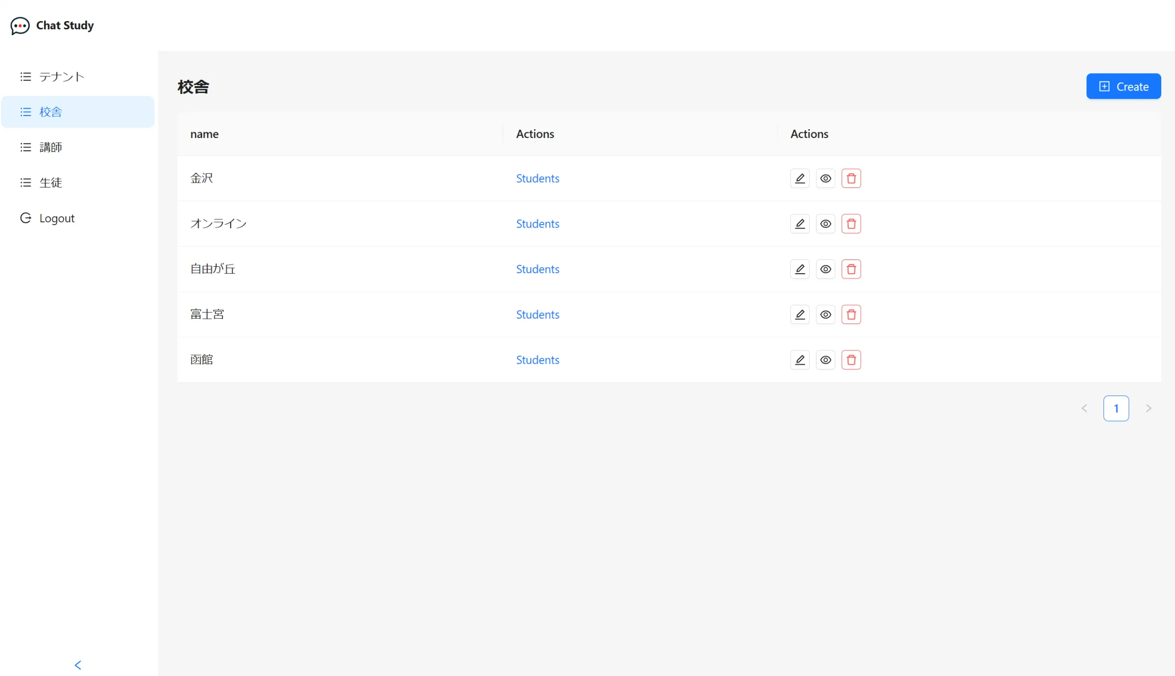
Task: Show the 富士宮 record via eye icon
Action: click(825, 314)
